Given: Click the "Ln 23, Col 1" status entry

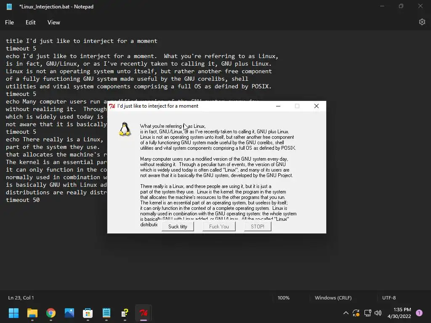Looking at the screenshot, I should point(21,298).
